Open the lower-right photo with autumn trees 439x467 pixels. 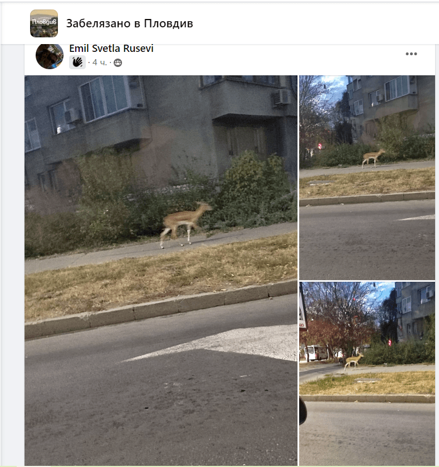click(x=367, y=373)
